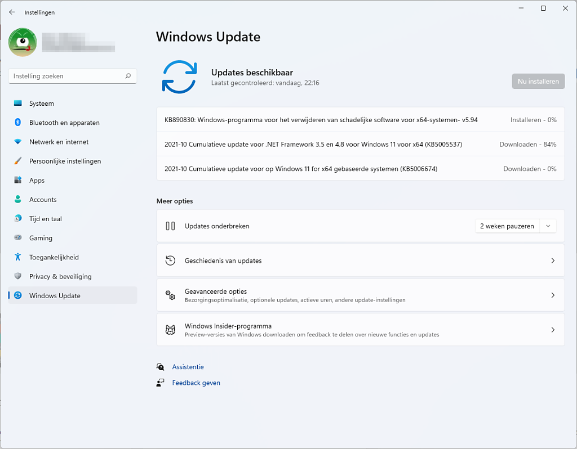Go to Bluetooth en apparaten
Viewport: 577px width, 449px height.
point(73,123)
